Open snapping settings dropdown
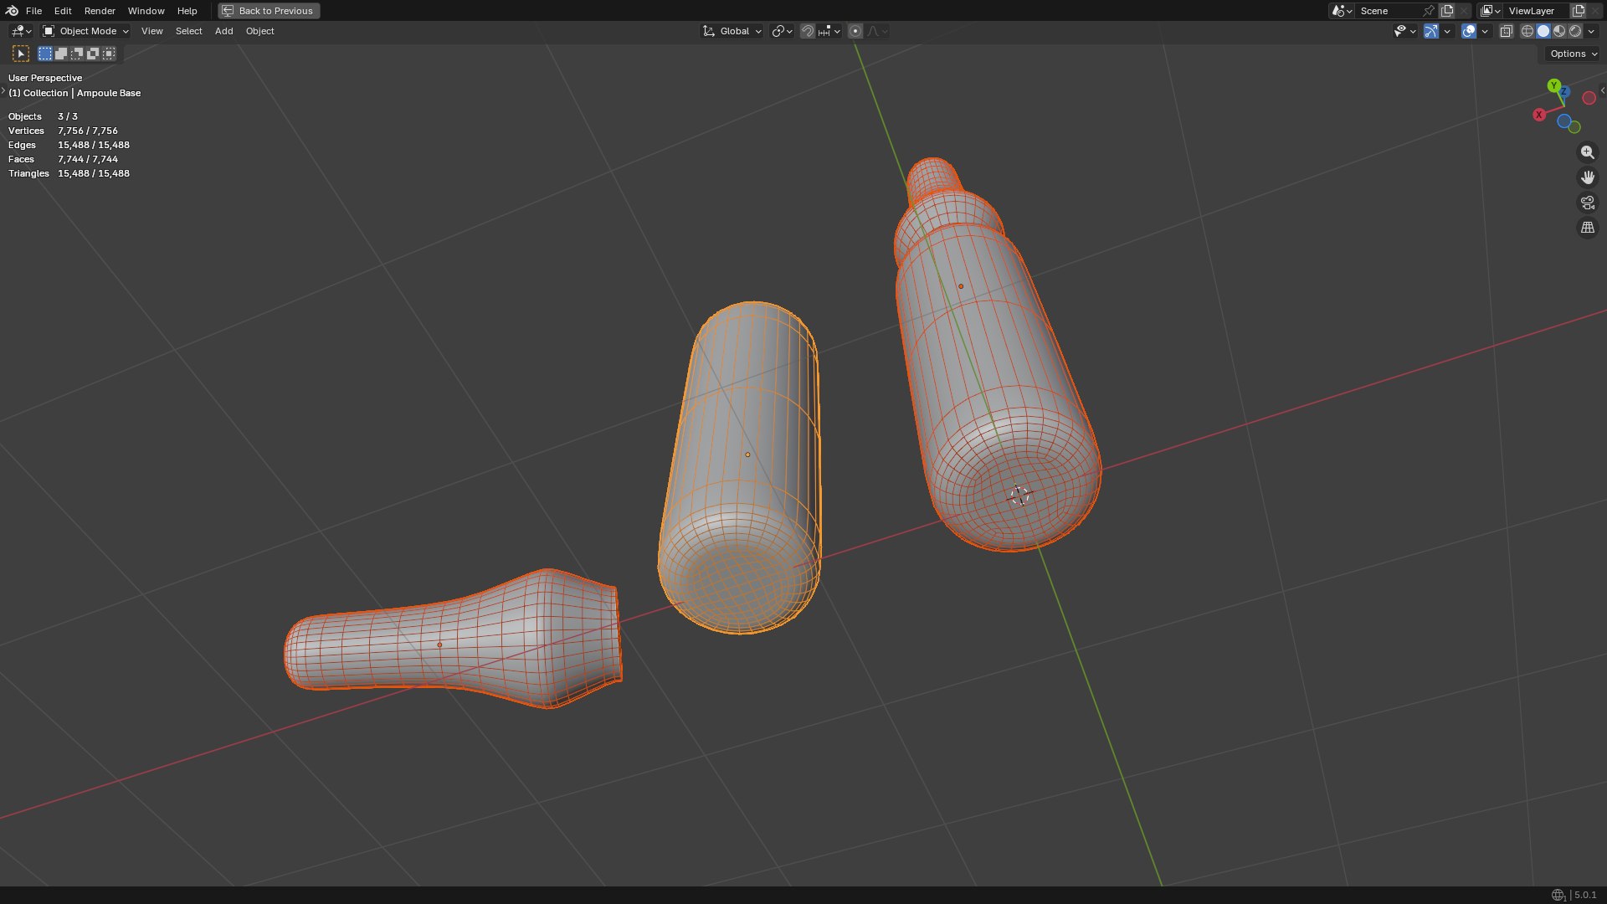The width and height of the screenshot is (1607, 904). click(x=829, y=31)
